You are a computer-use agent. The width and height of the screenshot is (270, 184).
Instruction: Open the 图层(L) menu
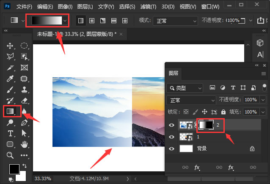[85, 7]
